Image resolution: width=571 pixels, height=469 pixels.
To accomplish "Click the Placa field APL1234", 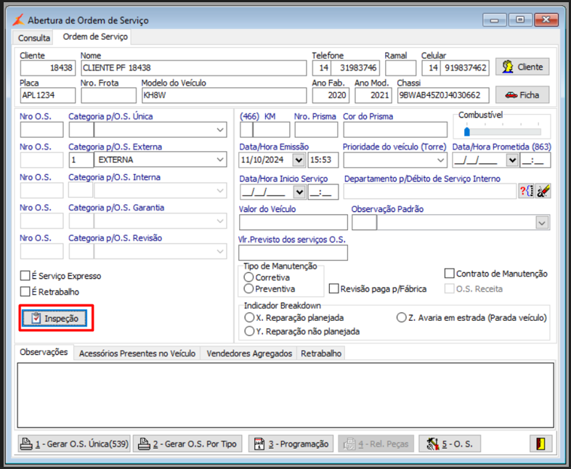I will [x=48, y=95].
